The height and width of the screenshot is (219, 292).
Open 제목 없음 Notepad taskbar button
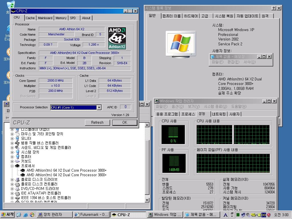point(202,215)
